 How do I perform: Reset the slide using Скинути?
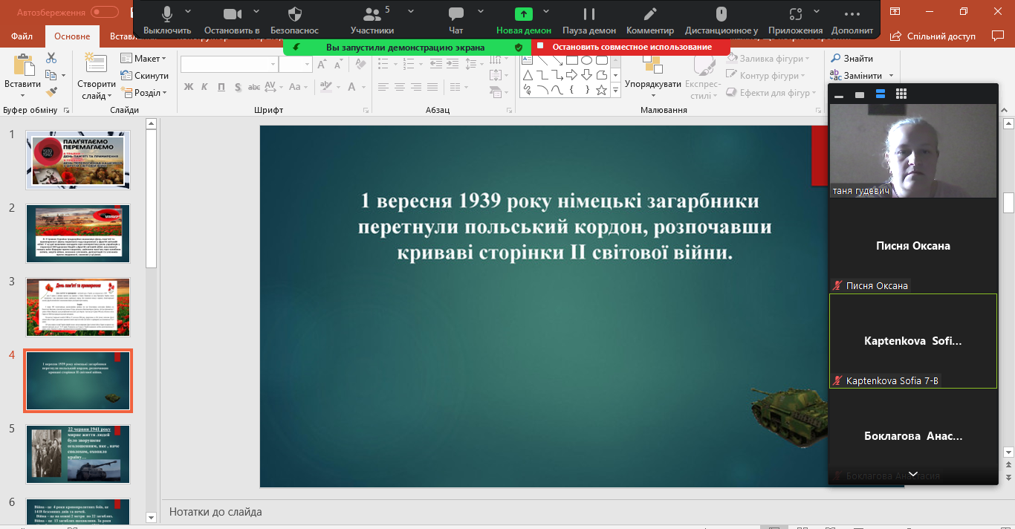[144, 76]
